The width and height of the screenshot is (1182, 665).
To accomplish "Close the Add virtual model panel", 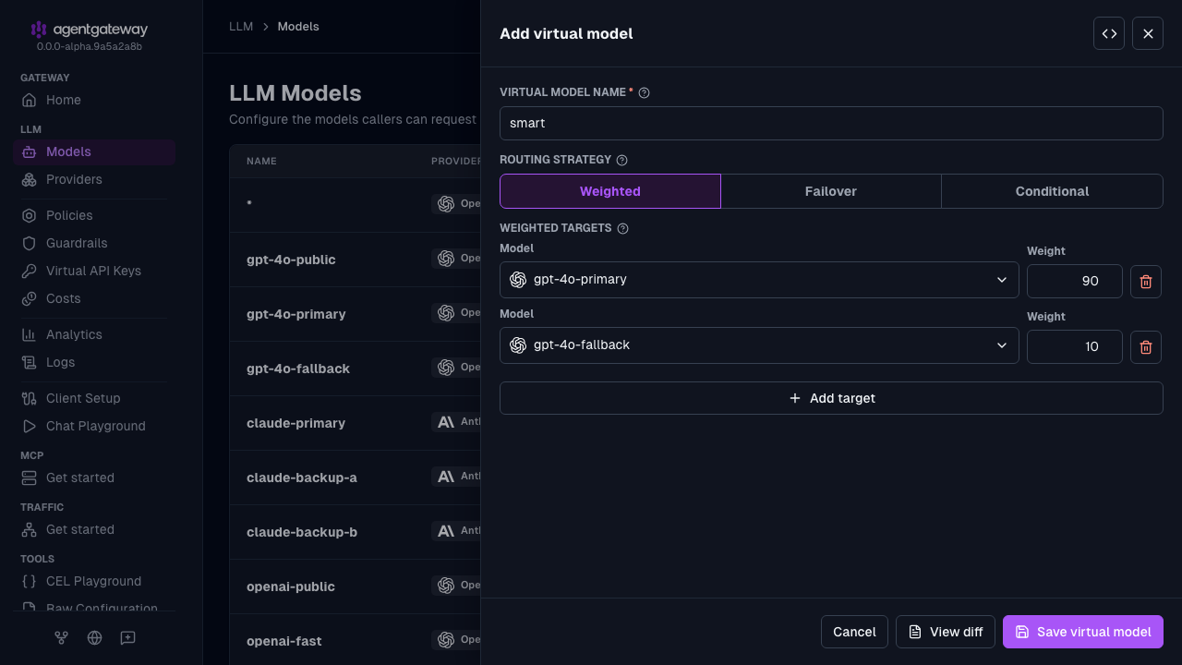I will tap(1148, 33).
